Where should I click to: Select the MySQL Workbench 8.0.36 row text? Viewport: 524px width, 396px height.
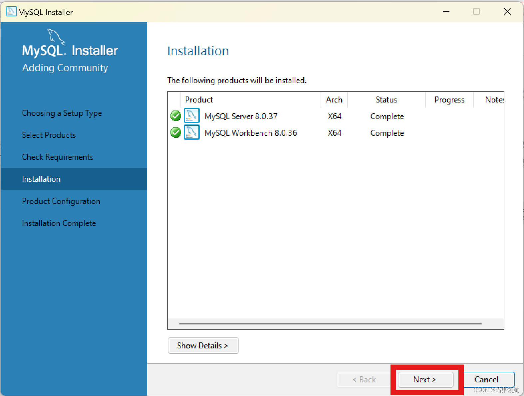[x=251, y=133]
